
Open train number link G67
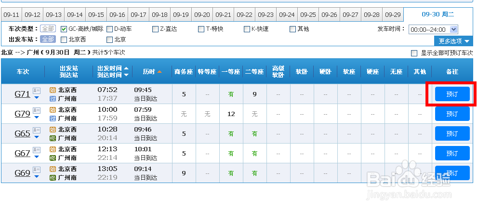[x=23, y=153]
